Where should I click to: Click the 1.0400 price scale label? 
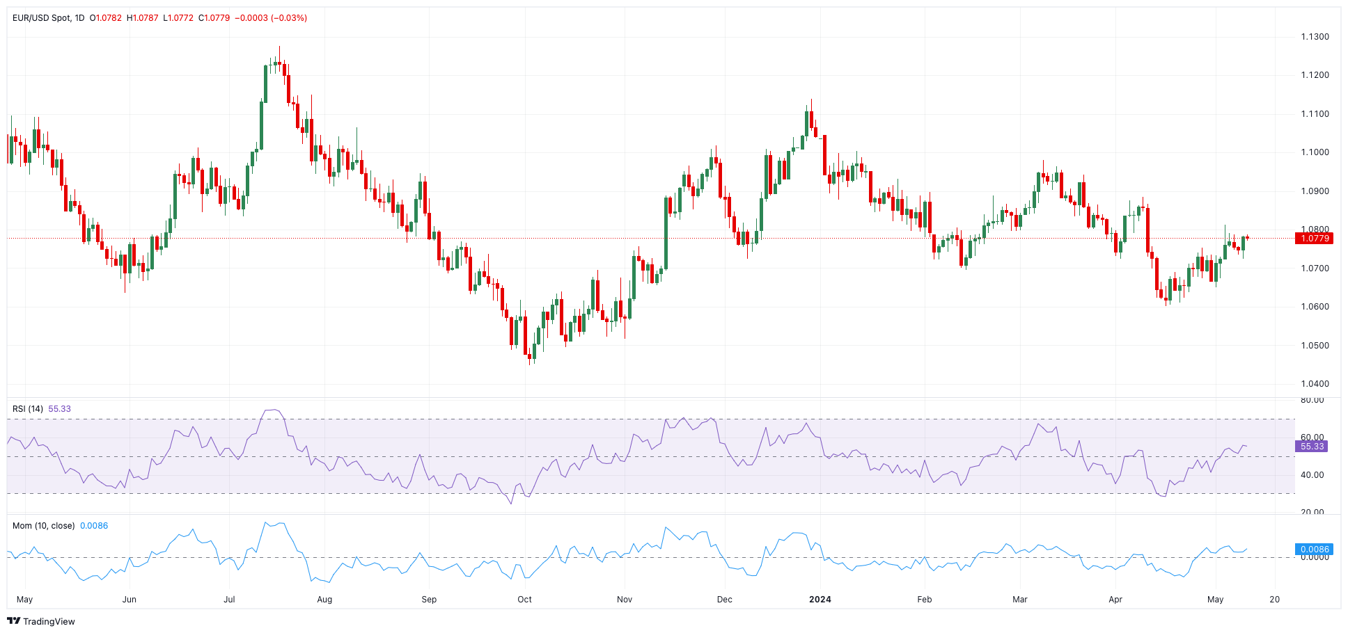(1315, 383)
